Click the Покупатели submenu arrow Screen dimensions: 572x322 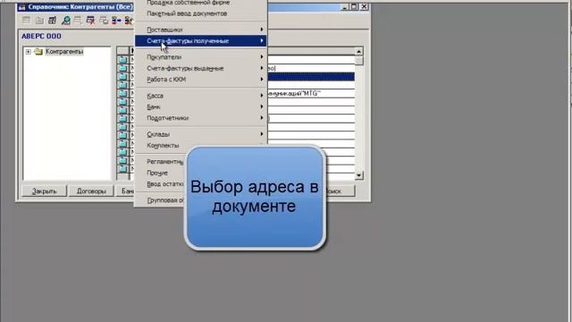(262, 57)
